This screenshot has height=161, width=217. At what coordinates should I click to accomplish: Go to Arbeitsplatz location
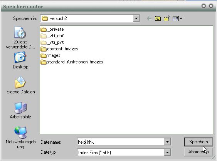(x=20, y=110)
